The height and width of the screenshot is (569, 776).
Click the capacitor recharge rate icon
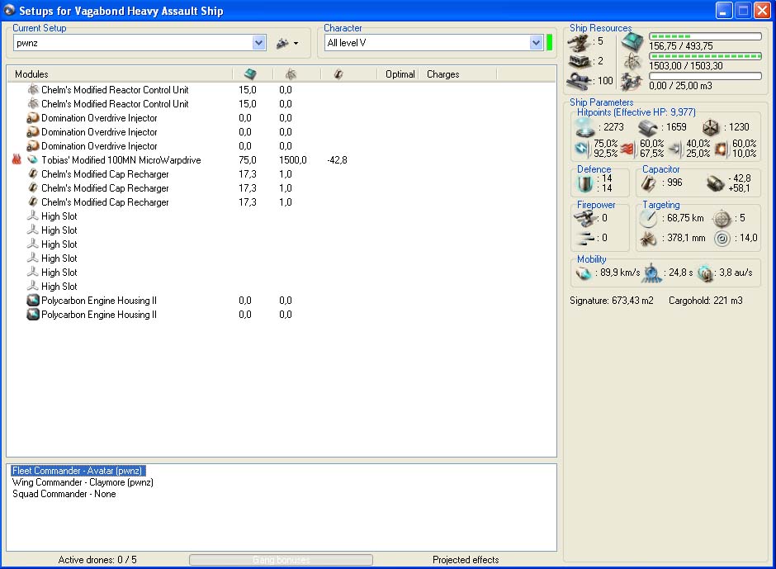click(x=715, y=183)
